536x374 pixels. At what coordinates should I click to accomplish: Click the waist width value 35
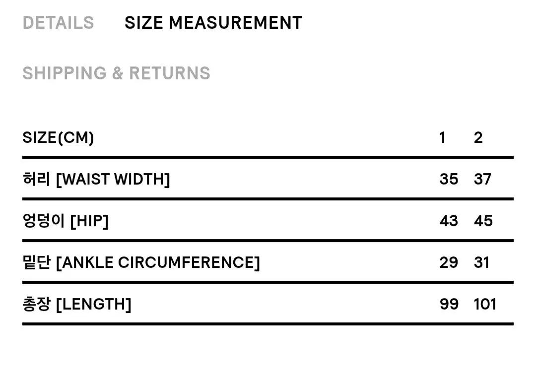(449, 180)
